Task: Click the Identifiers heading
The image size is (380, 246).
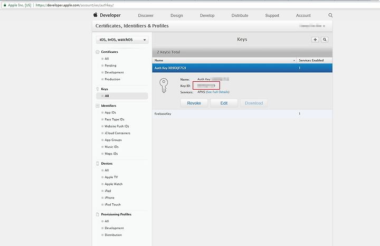Action: (x=109, y=106)
